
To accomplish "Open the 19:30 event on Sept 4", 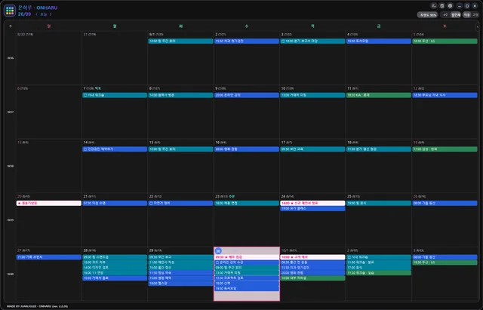I will click(379, 41).
